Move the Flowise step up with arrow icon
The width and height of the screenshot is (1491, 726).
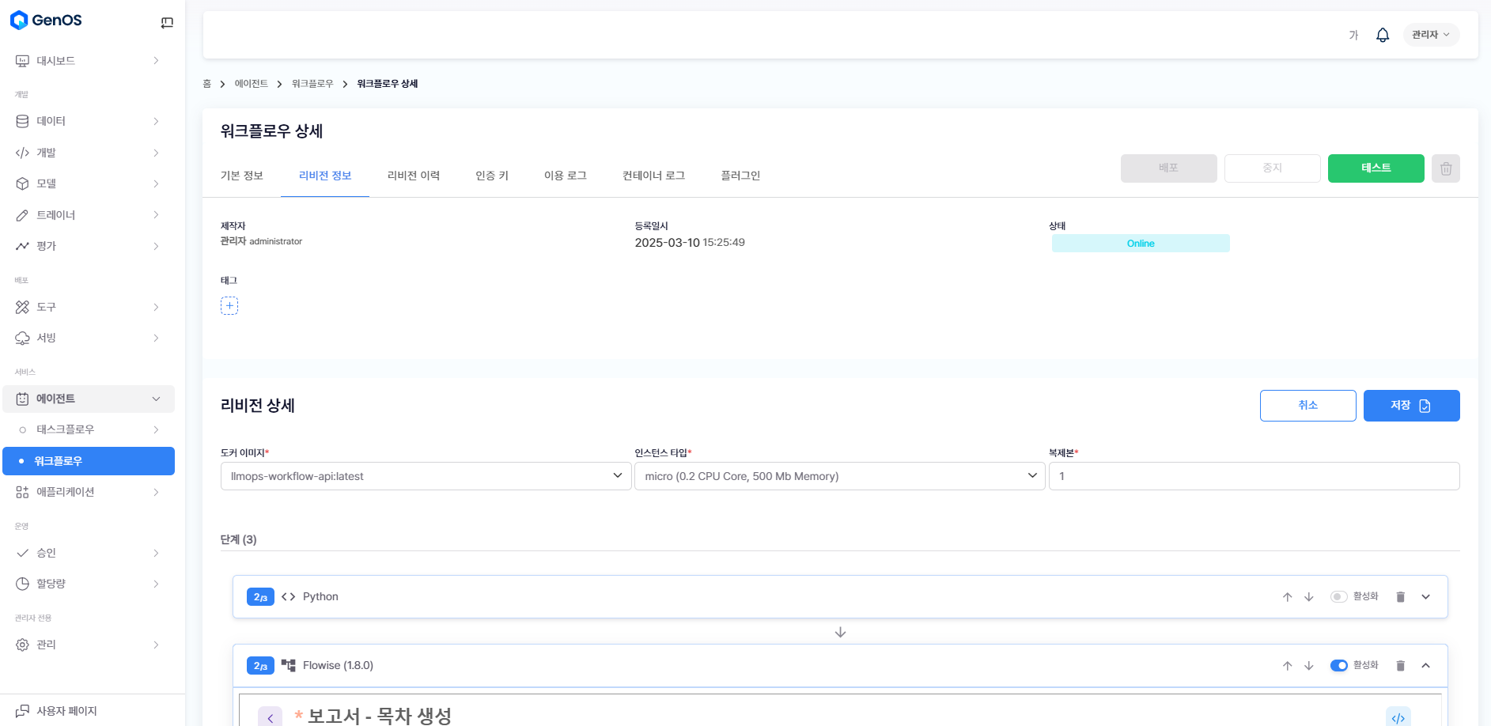pyautogui.click(x=1287, y=666)
